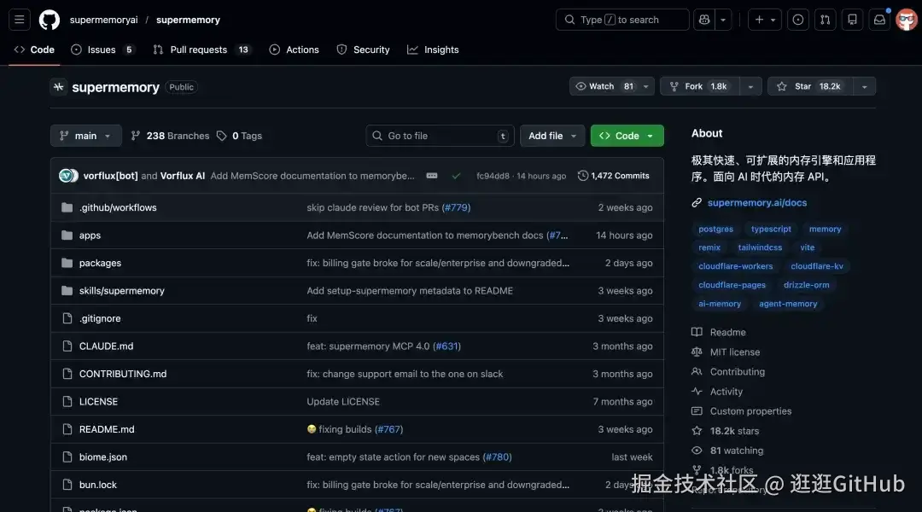Expand the Watch dropdown arrow
Viewport: 922px width, 512px height.
click(646, 86)
